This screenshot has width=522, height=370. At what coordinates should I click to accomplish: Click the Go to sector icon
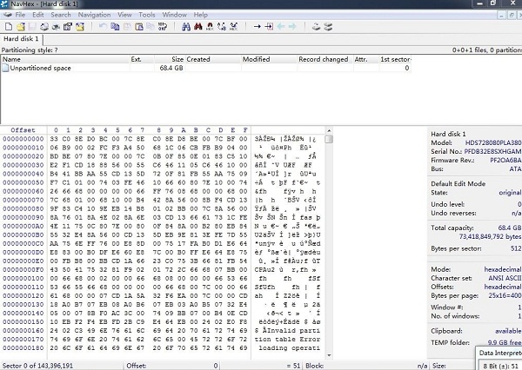[x=269, y=26]
